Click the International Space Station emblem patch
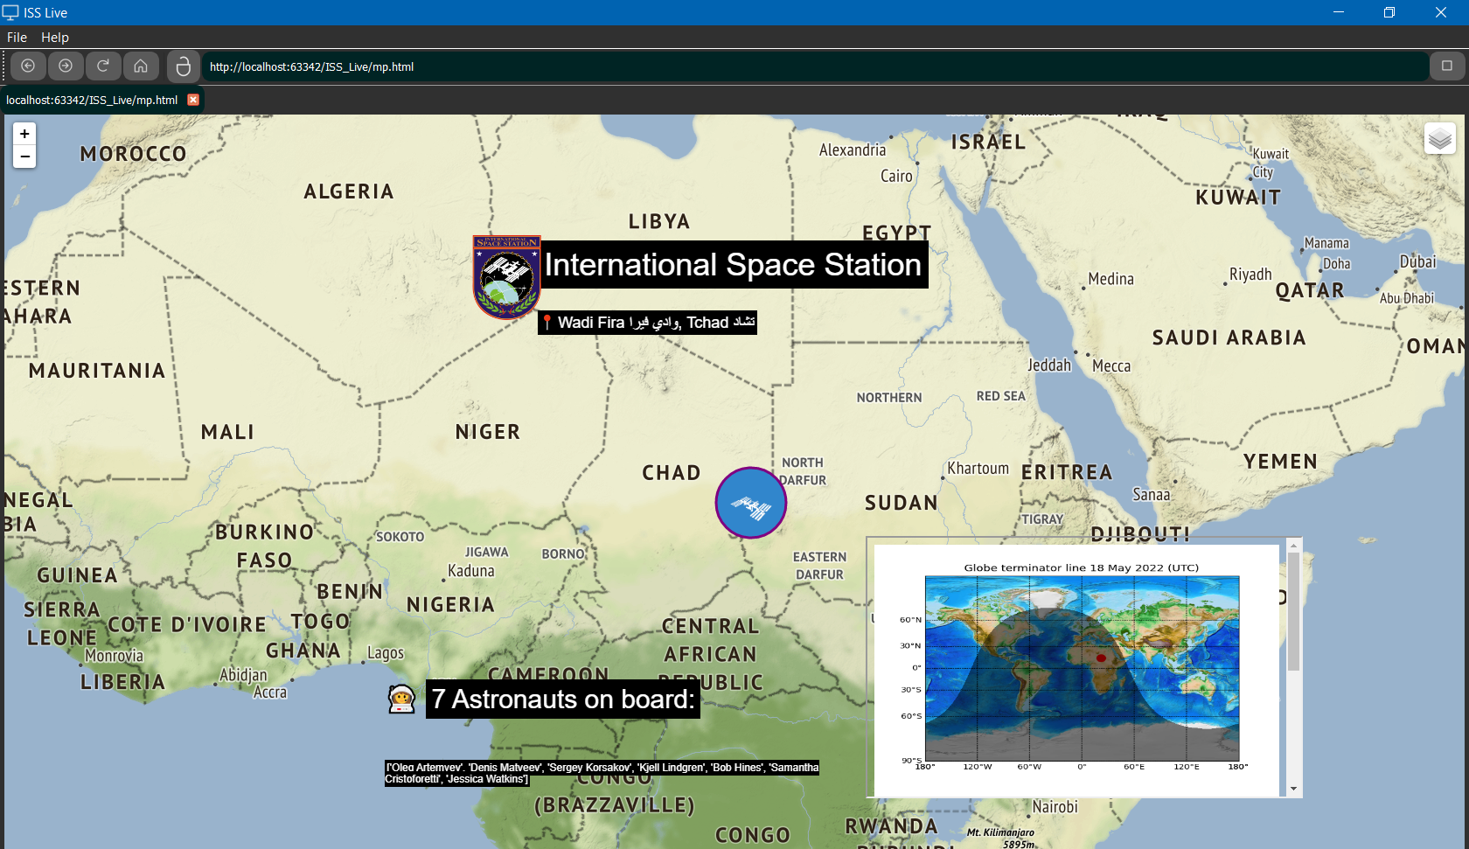 (506, 277)
